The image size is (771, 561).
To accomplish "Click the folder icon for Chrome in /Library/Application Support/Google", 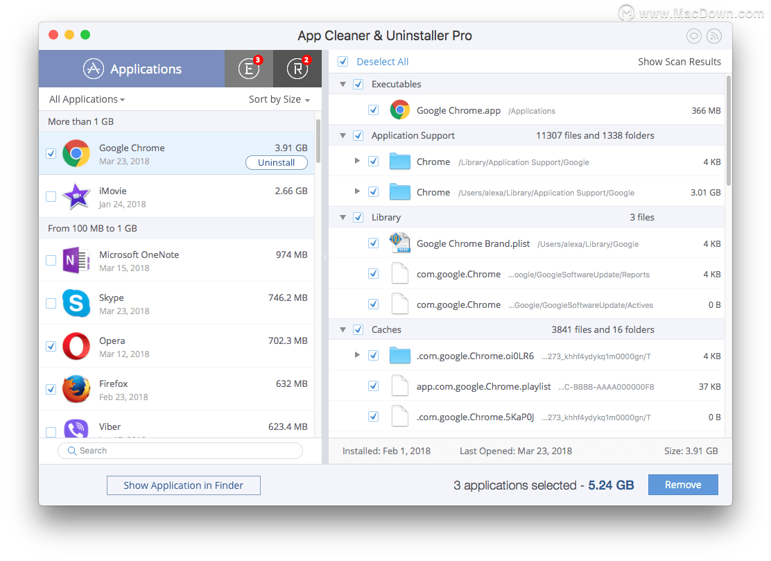I will 400,162.
